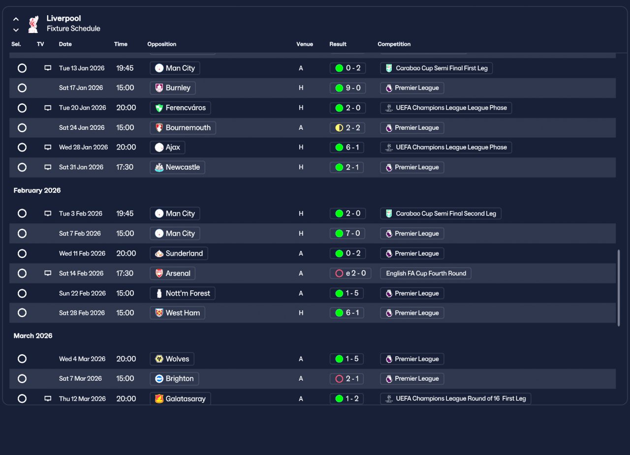Click the Liverpool club crest icon
This screenshot has width=630, height=455.
[x=33, y=24]
